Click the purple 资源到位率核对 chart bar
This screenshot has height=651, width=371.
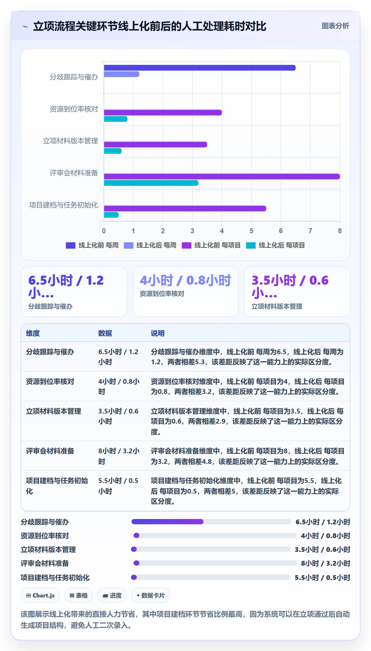pos(163,113)
